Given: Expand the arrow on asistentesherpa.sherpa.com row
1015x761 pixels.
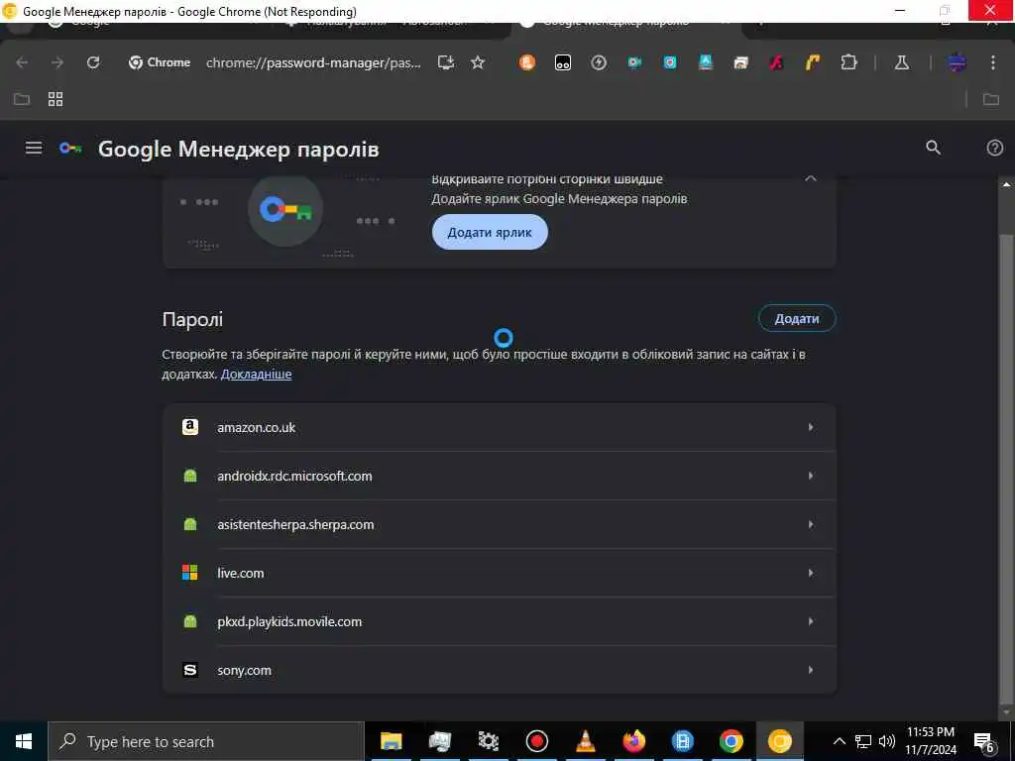Looking at the screenshot, I should 811,524.
